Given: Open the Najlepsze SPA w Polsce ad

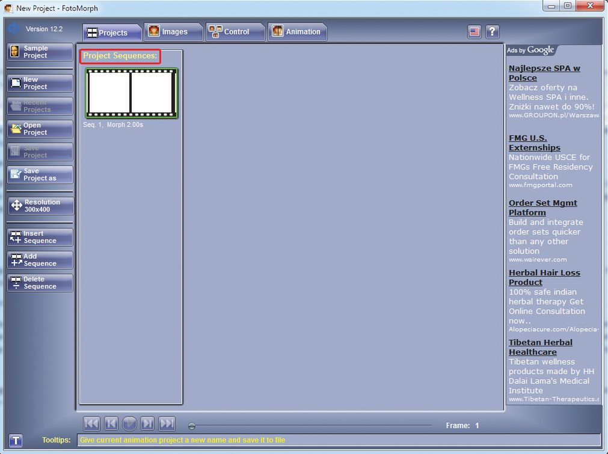Looking at the screenshot, I should pyautogui.click(x=544, y=73).
